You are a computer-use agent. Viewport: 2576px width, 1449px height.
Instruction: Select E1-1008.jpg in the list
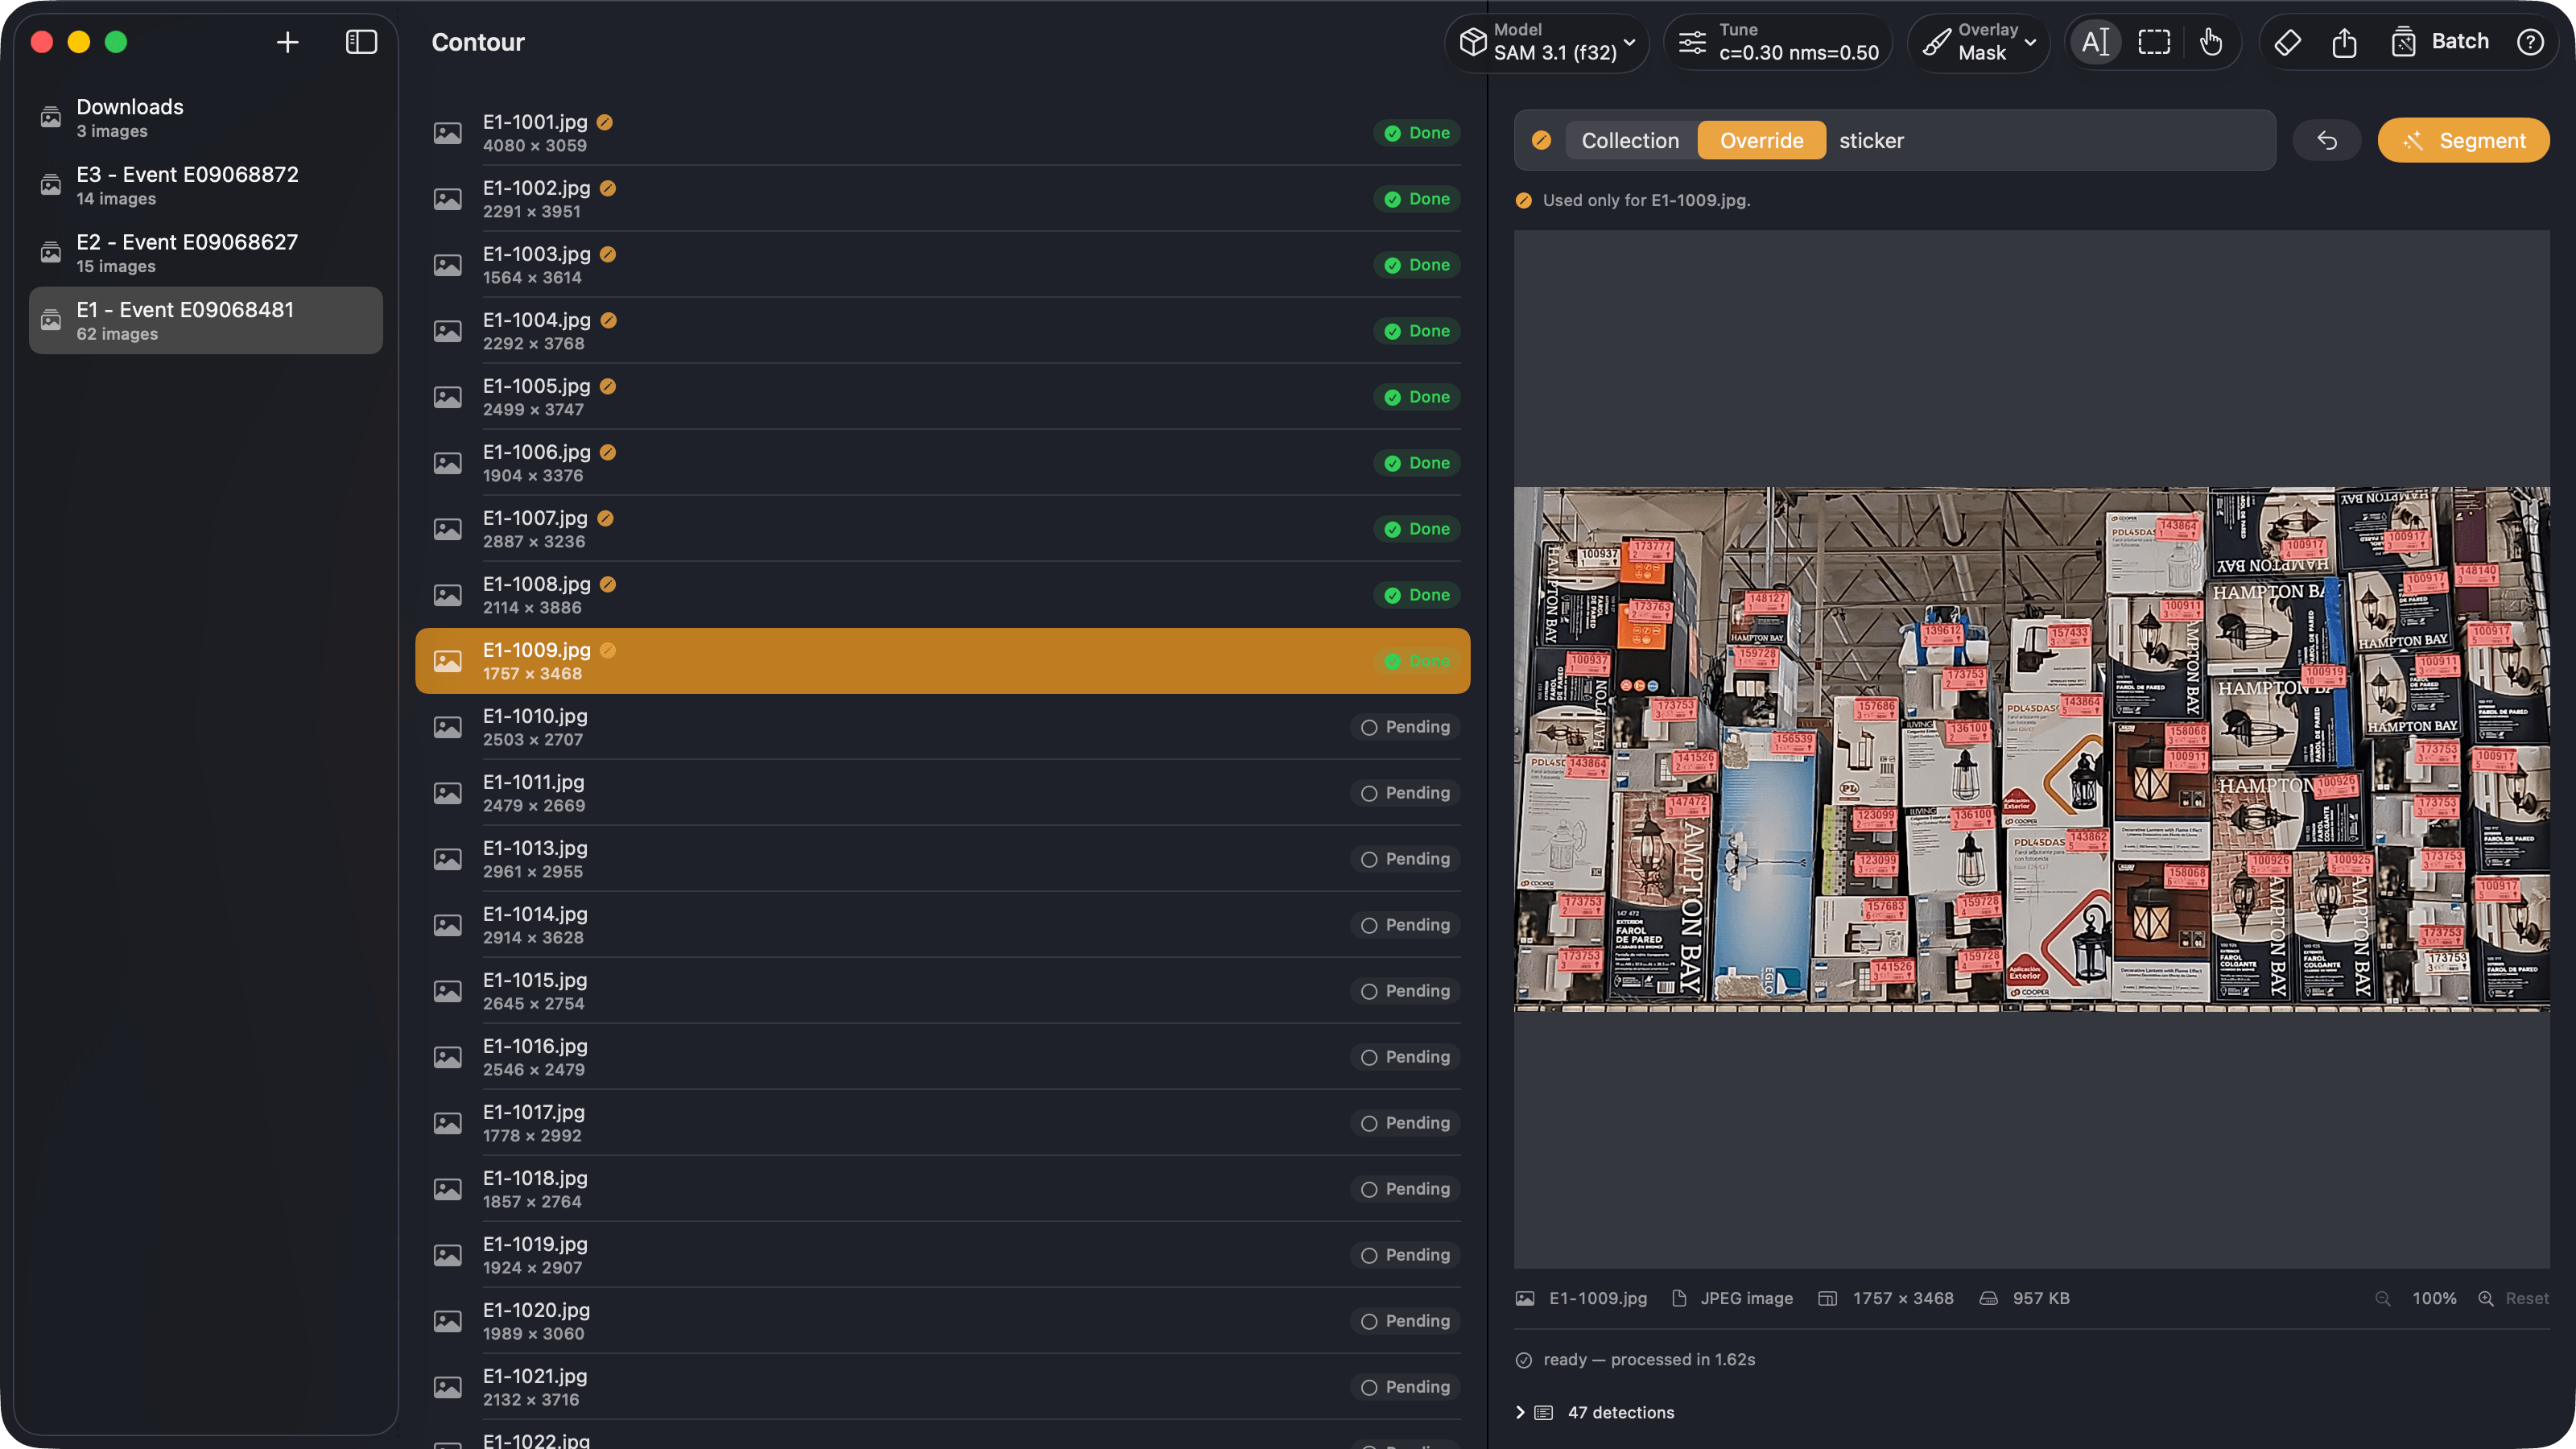click(x=942, y=595)
